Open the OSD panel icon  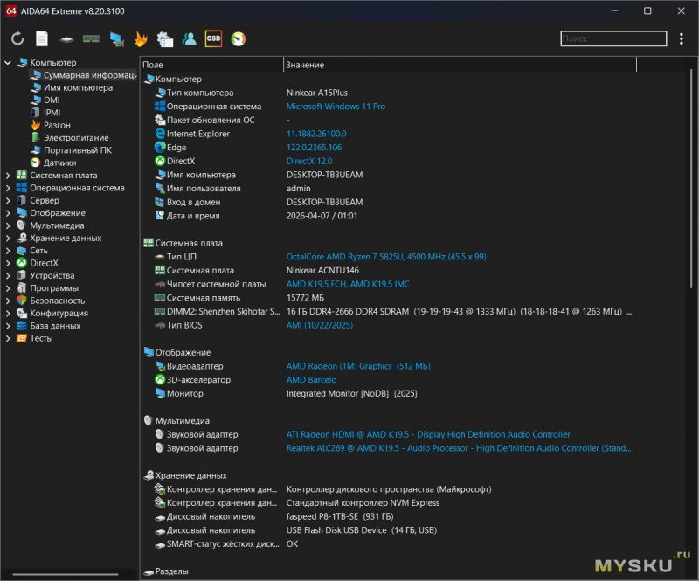click(x=213, y=38)
